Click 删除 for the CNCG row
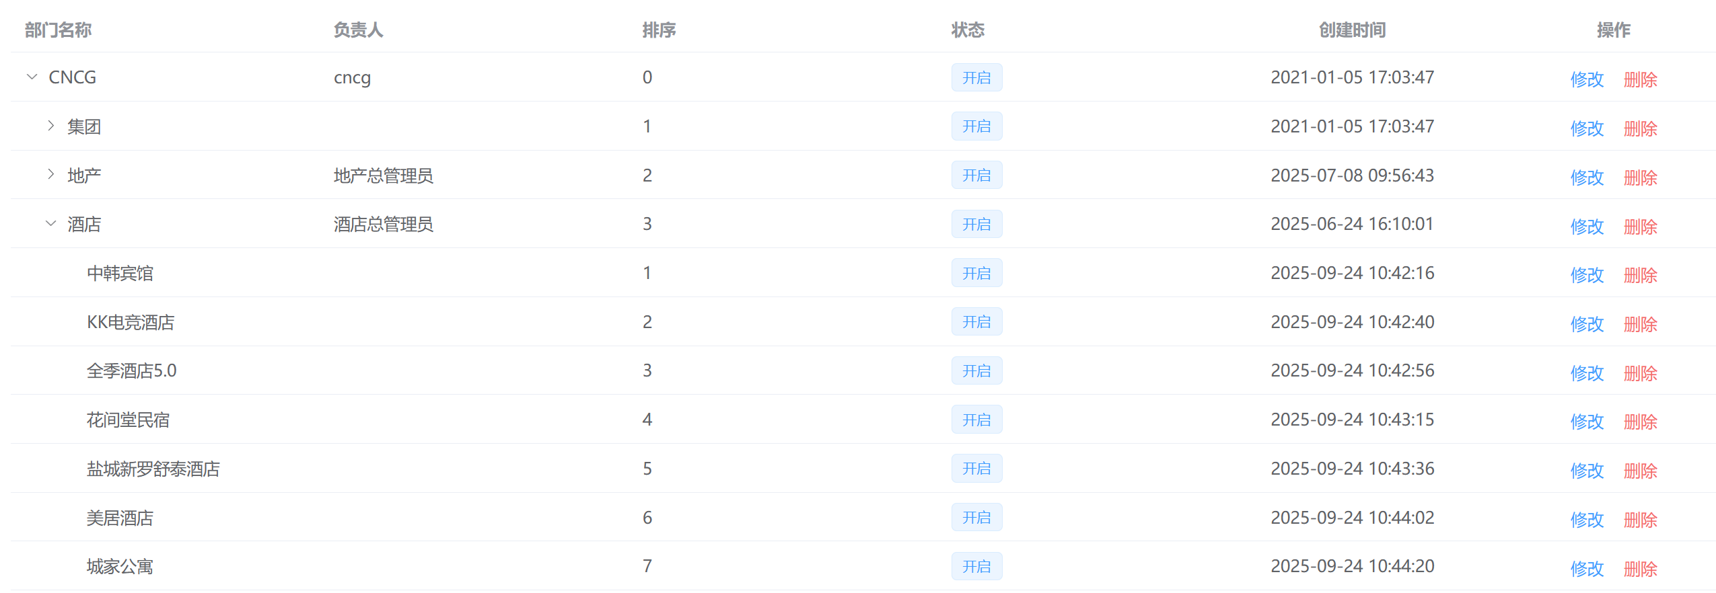Image resolution: width=1716 pixels, height=593 pixels. [1639, 79]
